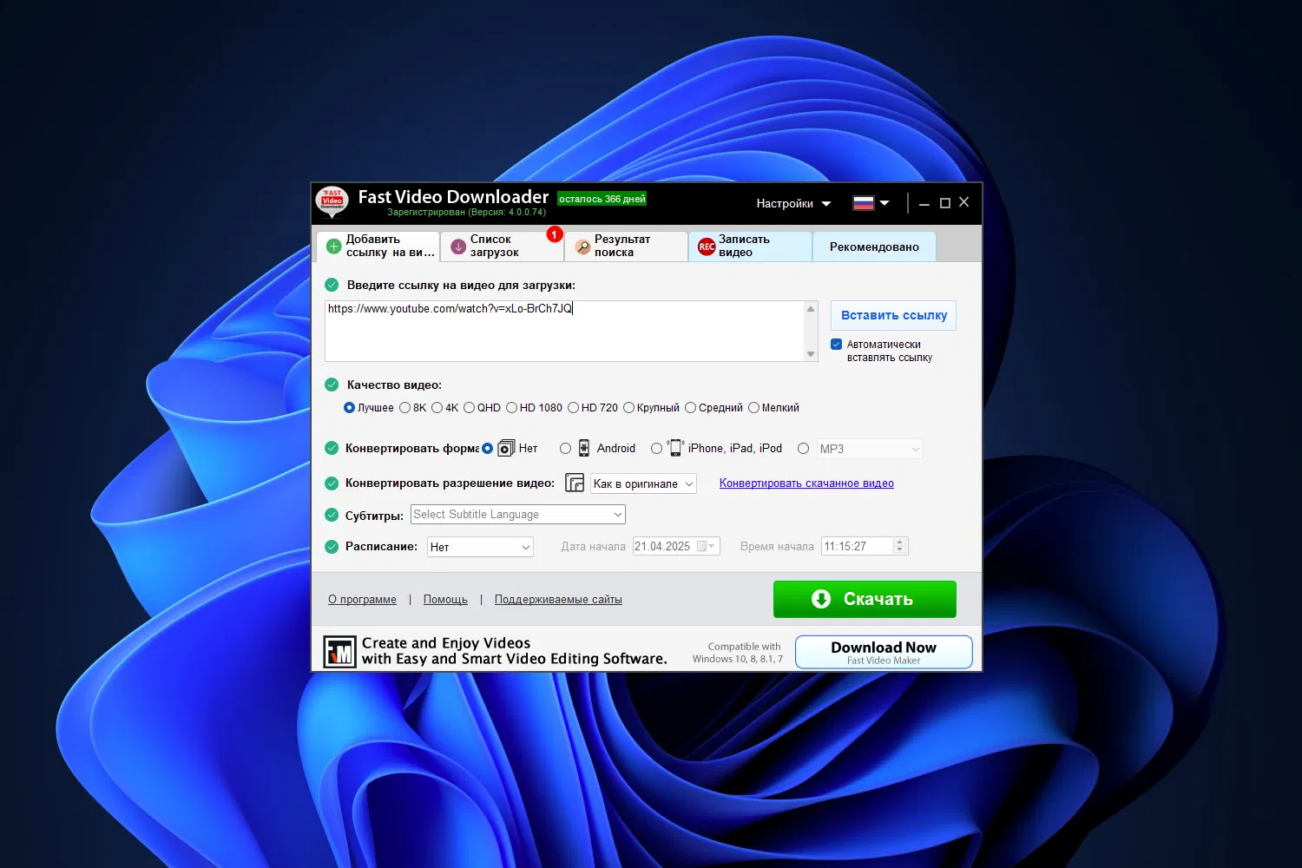Screen dimensions: 1302x868
Task: Open the Помощь link
Action: point(445,600)
